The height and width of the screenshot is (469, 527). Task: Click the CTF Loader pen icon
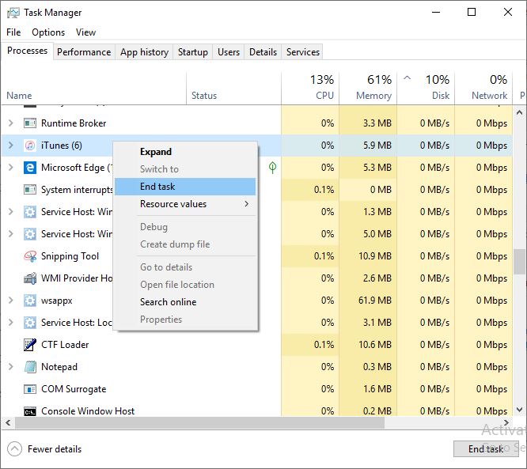[x=30, y=345]
